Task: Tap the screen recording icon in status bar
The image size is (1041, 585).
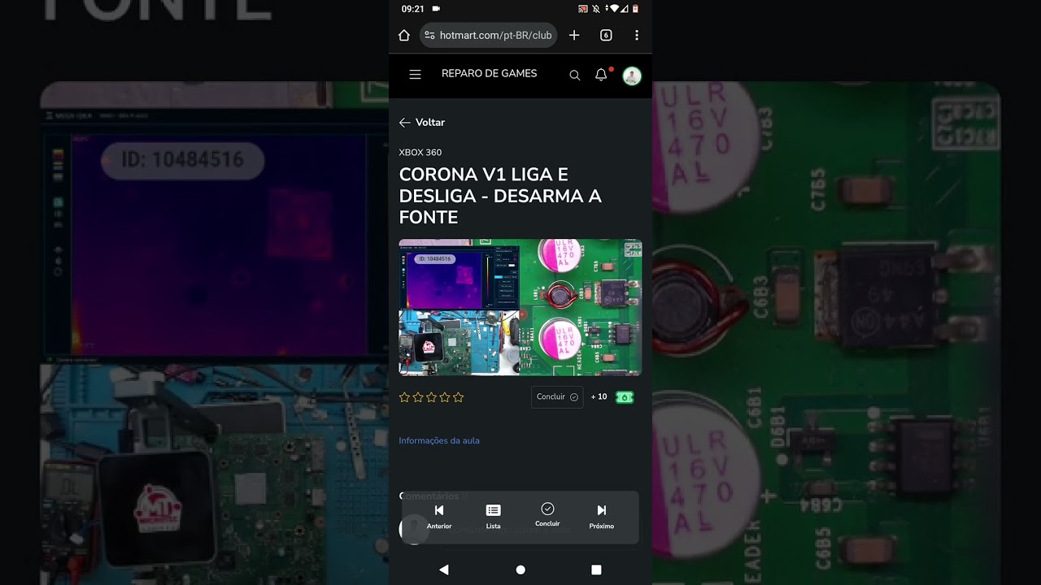Action: click(x=436, y=9)
